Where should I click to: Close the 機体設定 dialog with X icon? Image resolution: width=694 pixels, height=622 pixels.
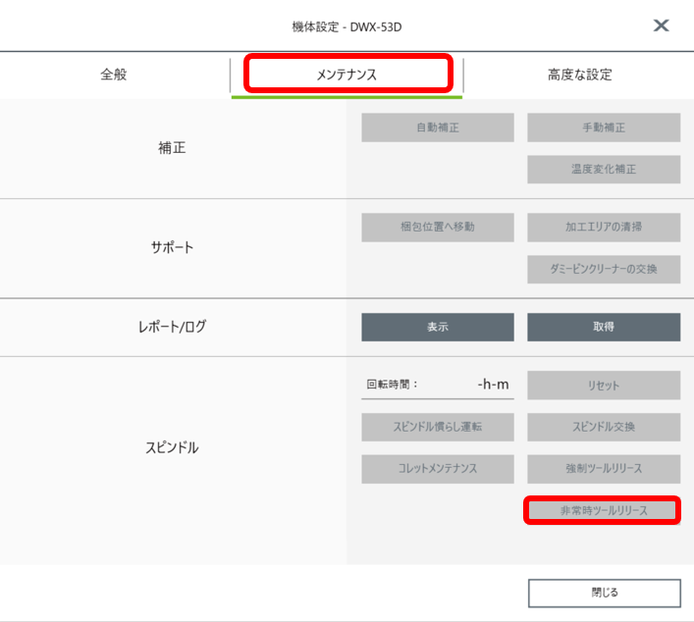pos(661,26)
